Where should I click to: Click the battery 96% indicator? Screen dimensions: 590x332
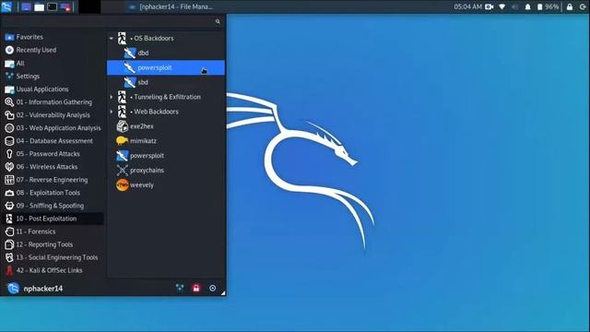548,6
